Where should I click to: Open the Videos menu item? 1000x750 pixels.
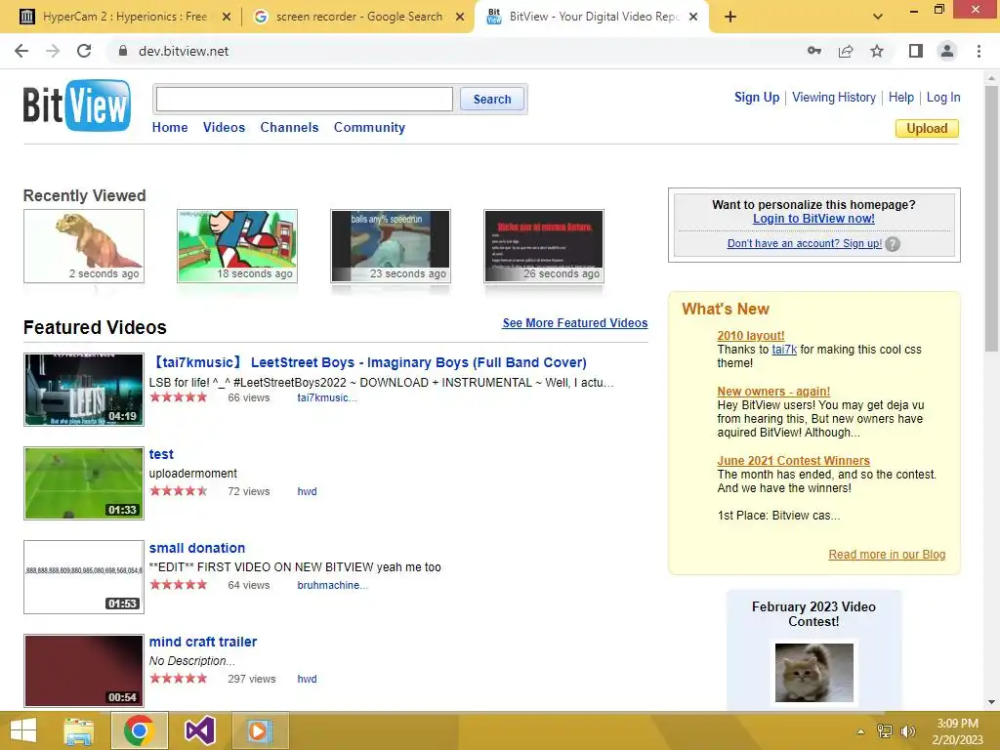click(224, 128)
